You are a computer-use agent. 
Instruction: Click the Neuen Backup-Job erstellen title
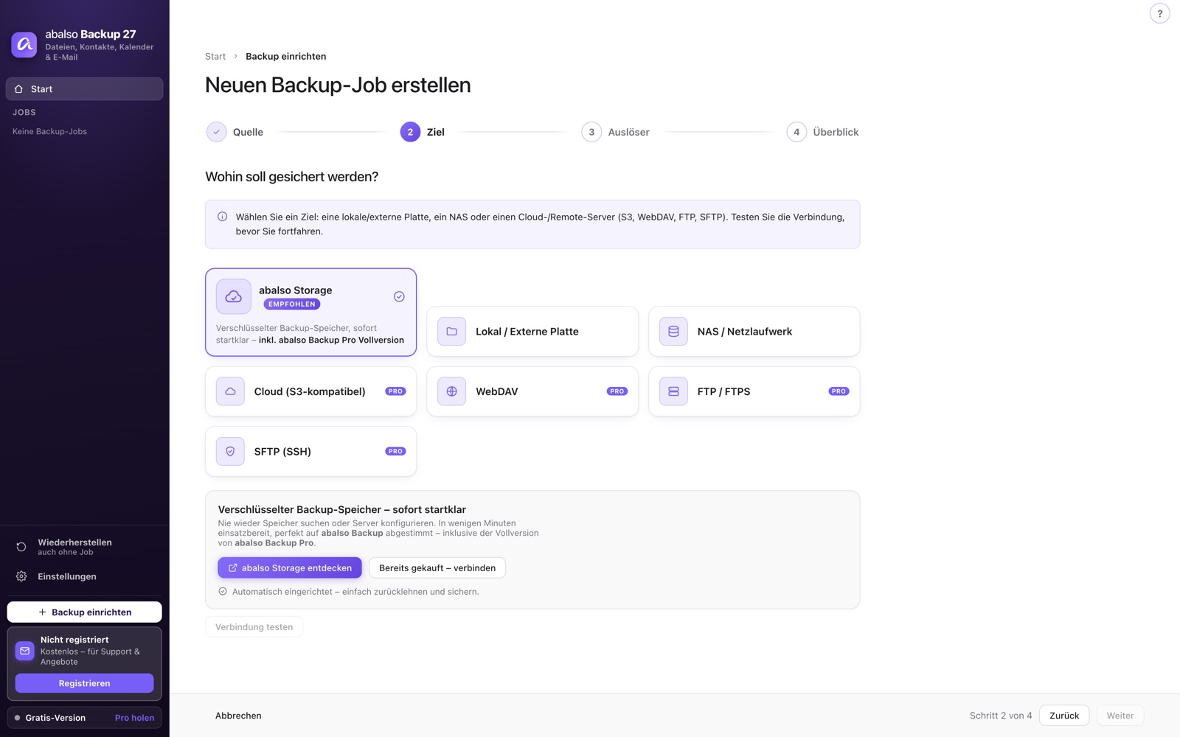[x=338, y=85]
